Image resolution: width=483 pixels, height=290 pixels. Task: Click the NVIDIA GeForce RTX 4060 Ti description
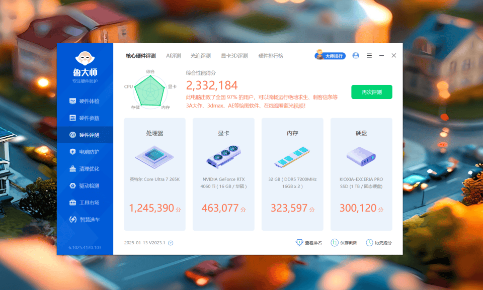pos(223,182)
